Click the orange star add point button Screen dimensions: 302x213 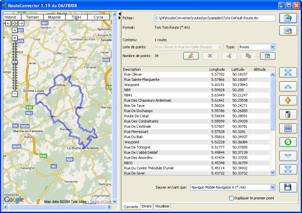coord(288,100)
